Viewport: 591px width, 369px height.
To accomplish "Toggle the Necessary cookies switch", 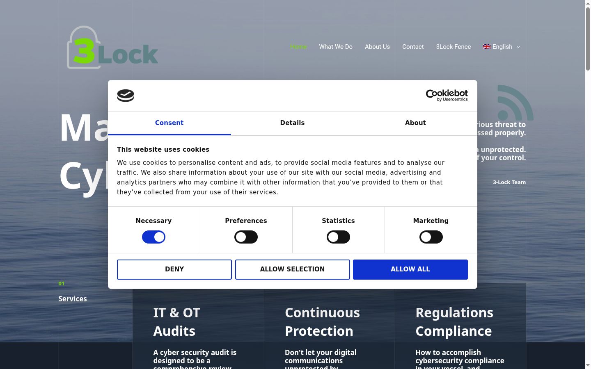I will click(x=153, y=237).
